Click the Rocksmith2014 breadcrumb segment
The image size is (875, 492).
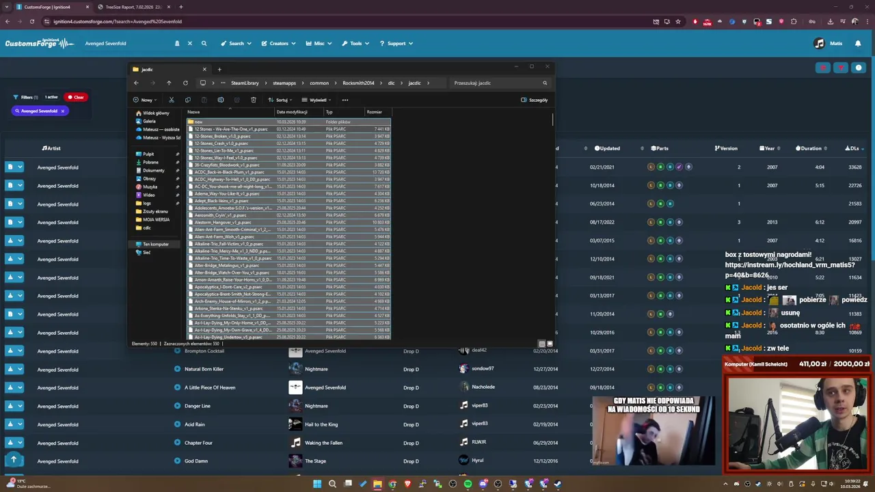pyautogui.click(x=358, y=83)
